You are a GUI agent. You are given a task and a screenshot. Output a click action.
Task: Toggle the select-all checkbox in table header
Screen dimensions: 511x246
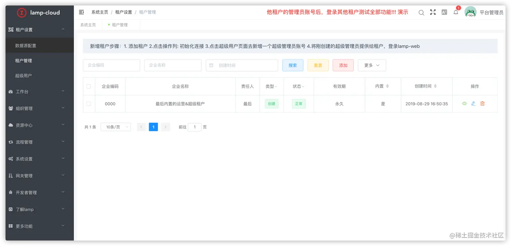[89, 86]
